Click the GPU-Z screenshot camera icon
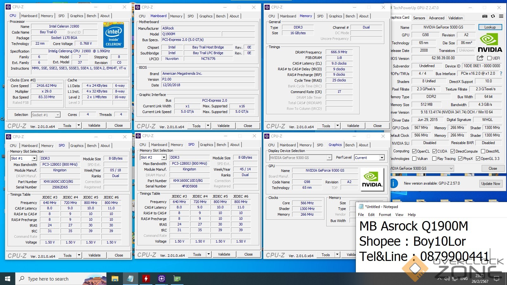 click(485, 16)
